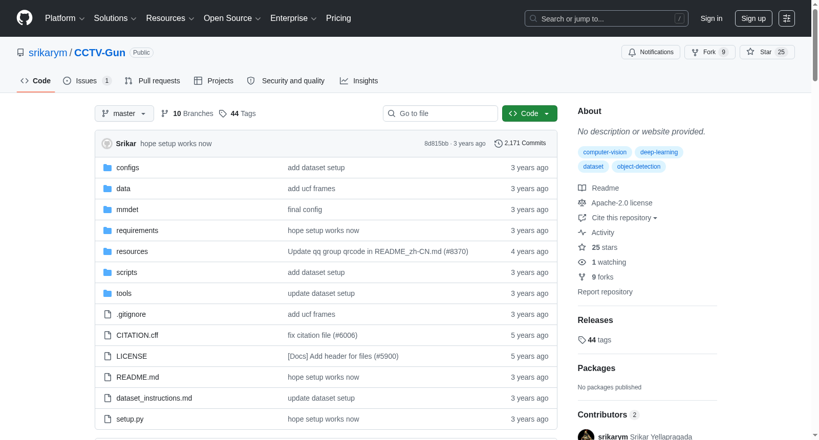Open the README.md file
The width and height of the screenshot is (819, 440).
[x=138, y=377]
